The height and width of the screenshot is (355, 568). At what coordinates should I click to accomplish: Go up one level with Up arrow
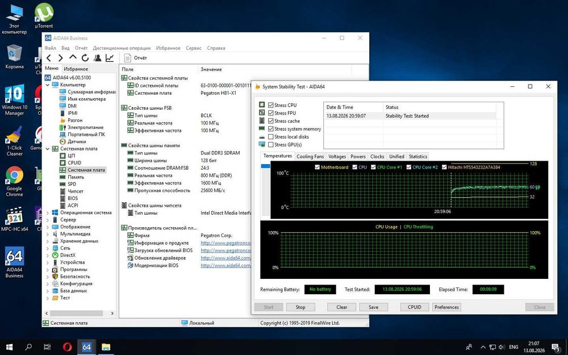click(x=73, y=57)
